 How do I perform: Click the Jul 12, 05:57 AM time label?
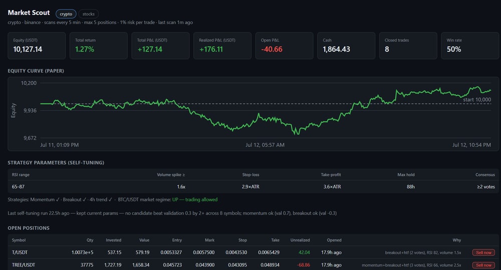tap(265, 145)
